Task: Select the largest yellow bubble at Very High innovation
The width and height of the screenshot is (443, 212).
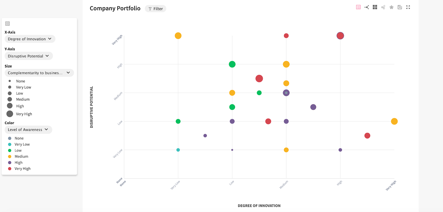Action: [394, 121]
